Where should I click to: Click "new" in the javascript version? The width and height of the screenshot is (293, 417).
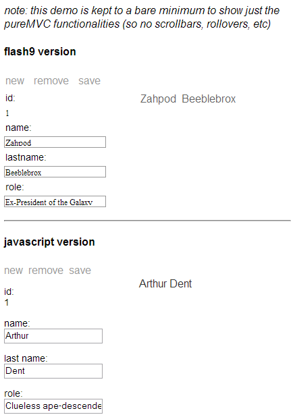tap(14, 271)
